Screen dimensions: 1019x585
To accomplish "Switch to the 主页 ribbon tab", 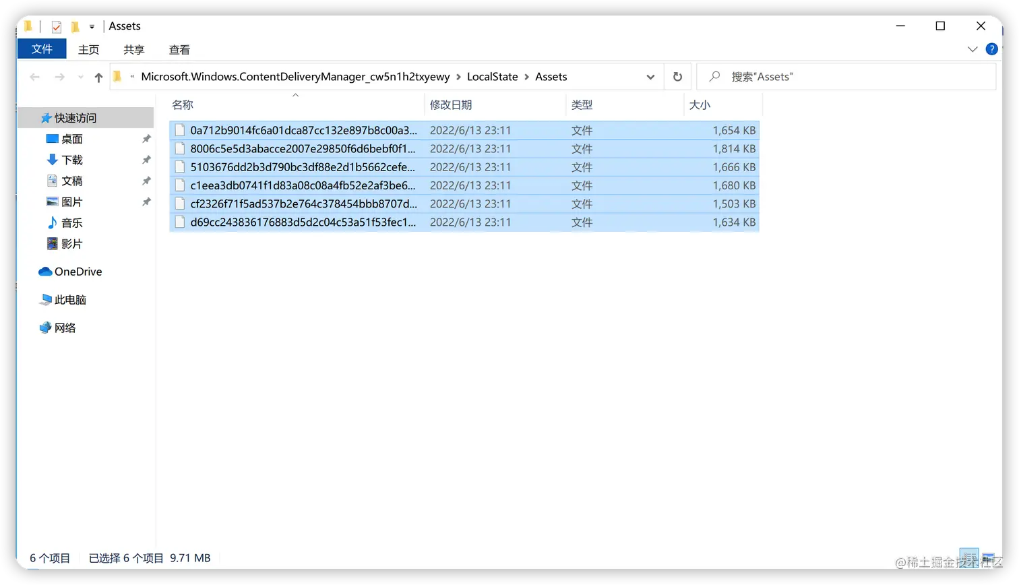I will [88, 50].
